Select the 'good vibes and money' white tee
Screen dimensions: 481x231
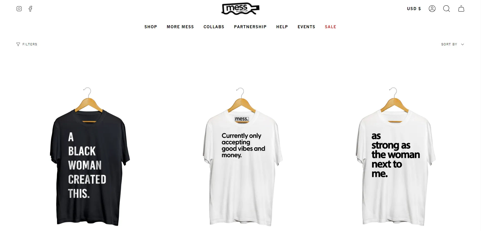coord(242,156)
